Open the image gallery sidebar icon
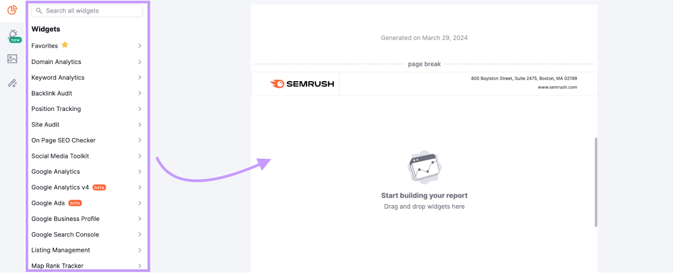This screenshot has height=273, width=673. tap(12, 59)
